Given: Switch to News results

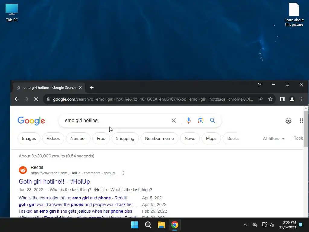Looking at the screenshot, I should 190,138.
